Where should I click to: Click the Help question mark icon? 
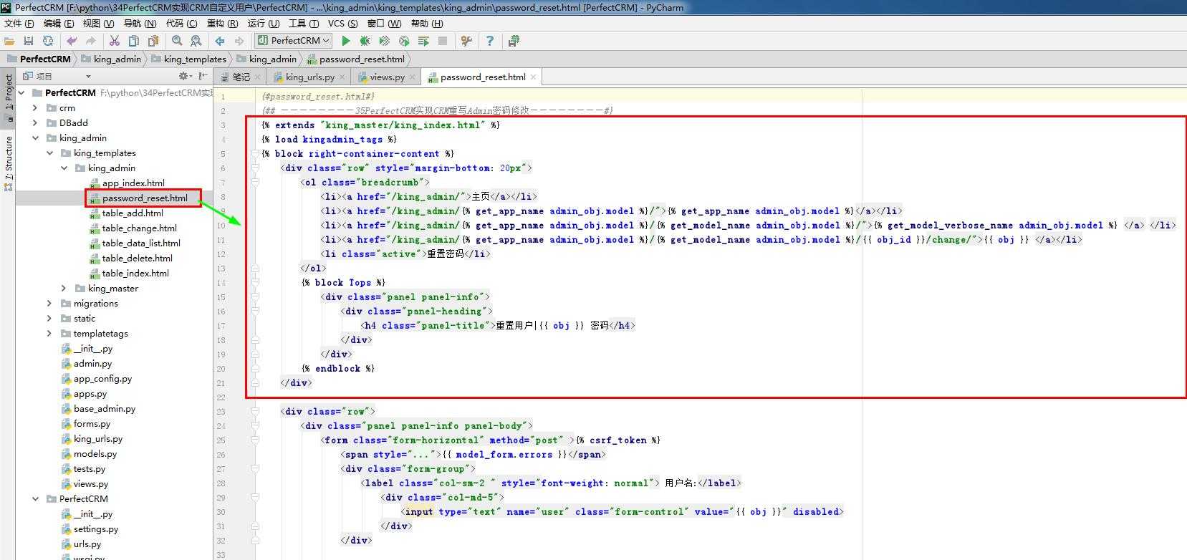coord(490,41)
